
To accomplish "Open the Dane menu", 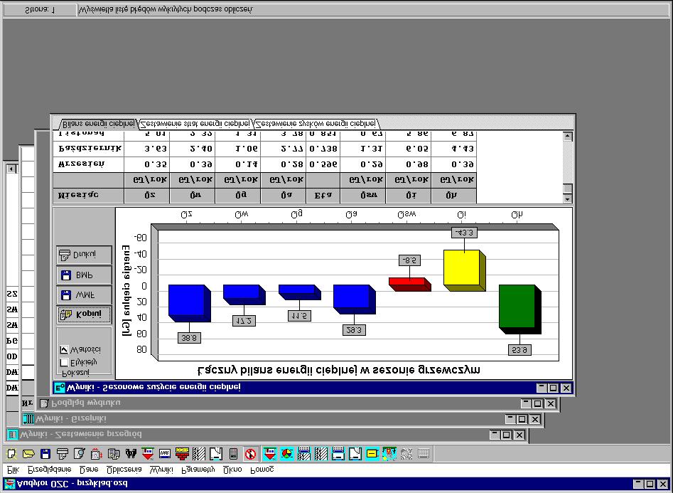I will pyautogui.click(x=89, y=470).
